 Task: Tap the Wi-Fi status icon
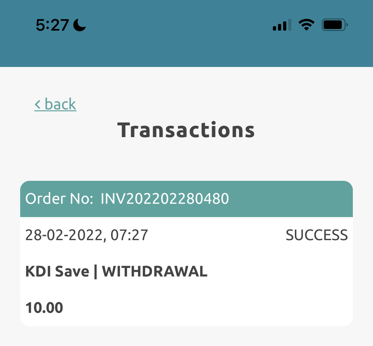click(x=306, y=25)
